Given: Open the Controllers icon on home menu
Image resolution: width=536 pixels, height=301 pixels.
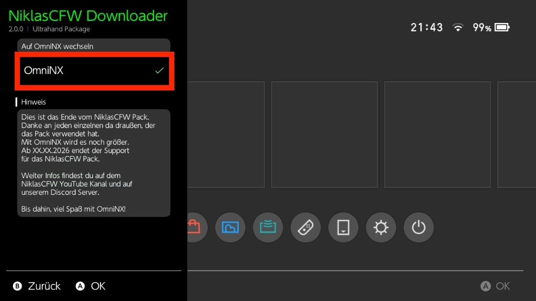Looking at the screenshot, I should [x=306, y=227].
